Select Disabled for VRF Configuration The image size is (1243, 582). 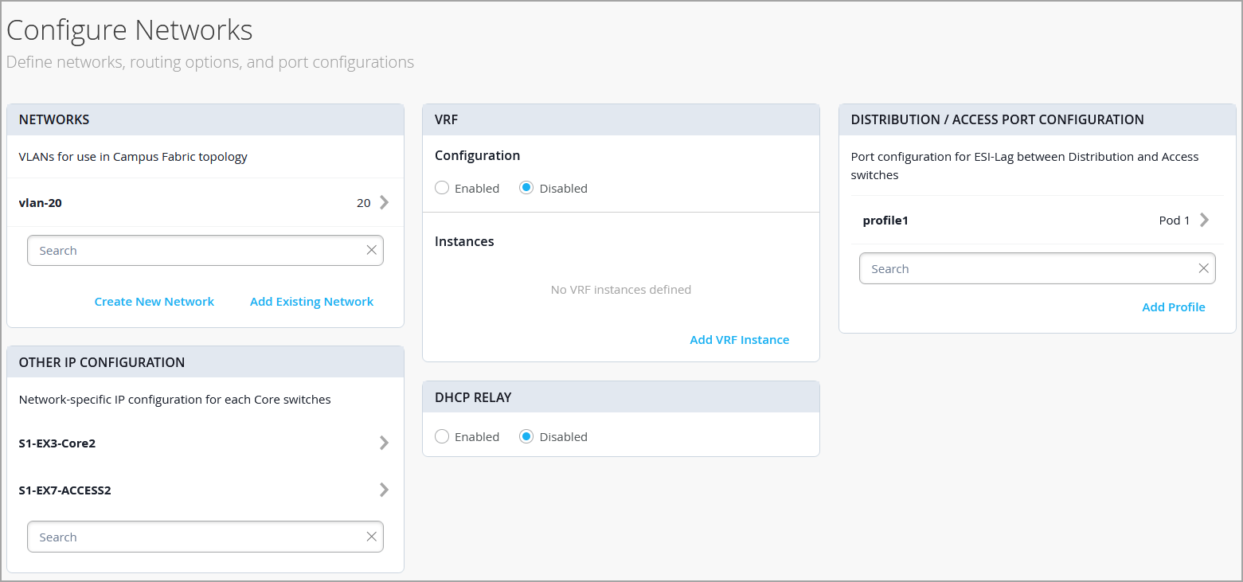click(526, 188)
